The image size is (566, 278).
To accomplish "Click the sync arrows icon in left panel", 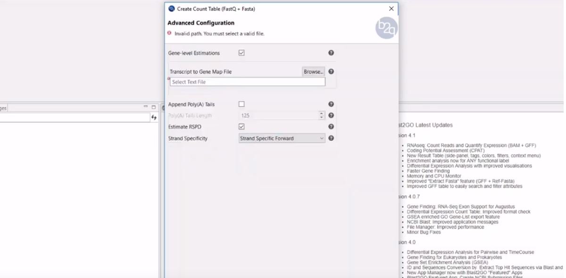I will point(154,118).
